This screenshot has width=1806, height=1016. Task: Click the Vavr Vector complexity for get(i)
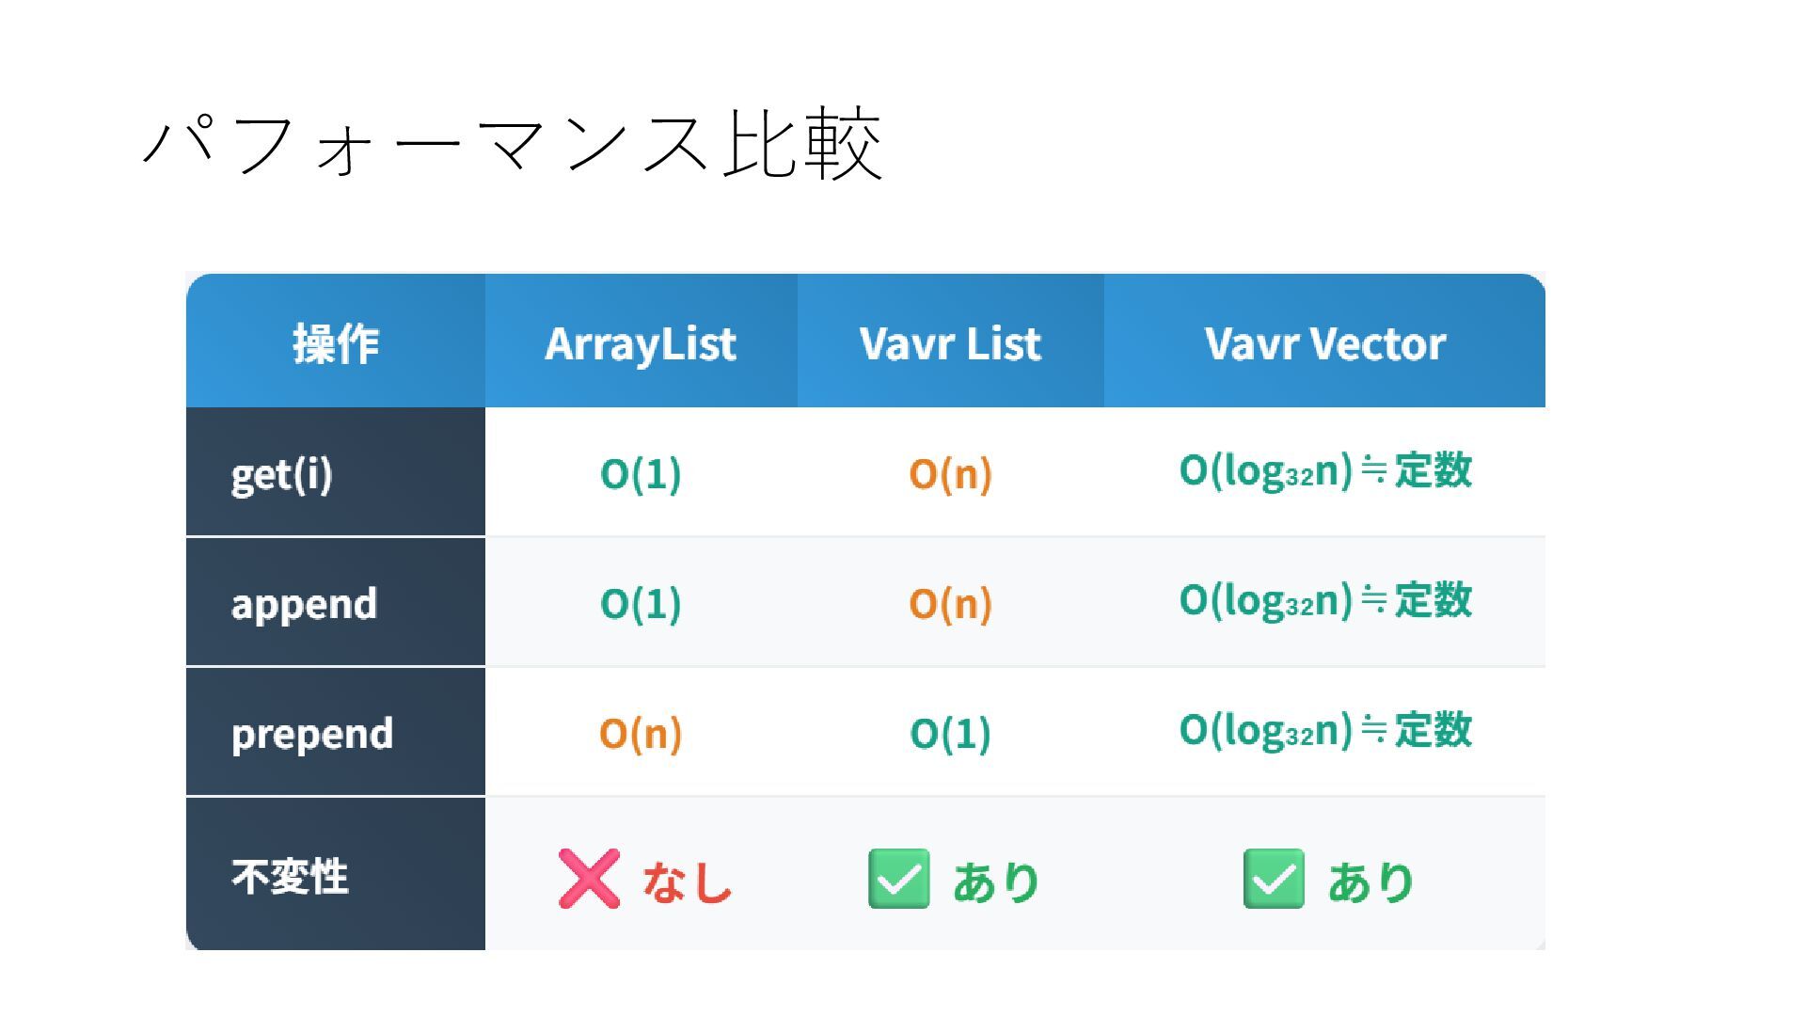point(1325,471)
